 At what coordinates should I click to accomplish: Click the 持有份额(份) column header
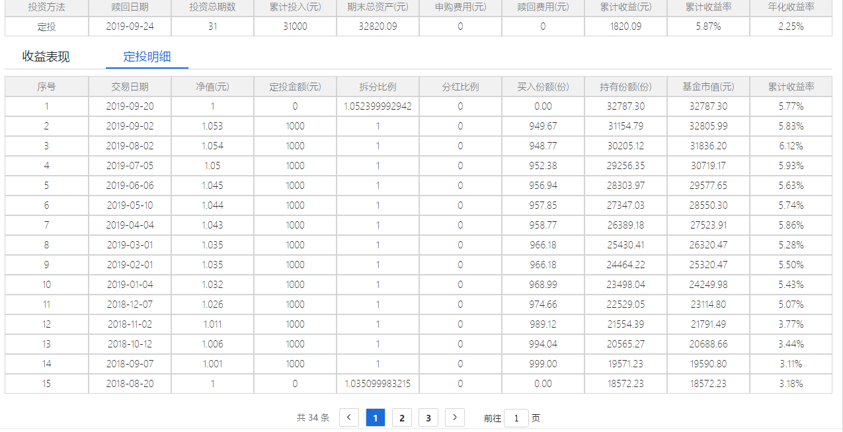pos(625,87)
